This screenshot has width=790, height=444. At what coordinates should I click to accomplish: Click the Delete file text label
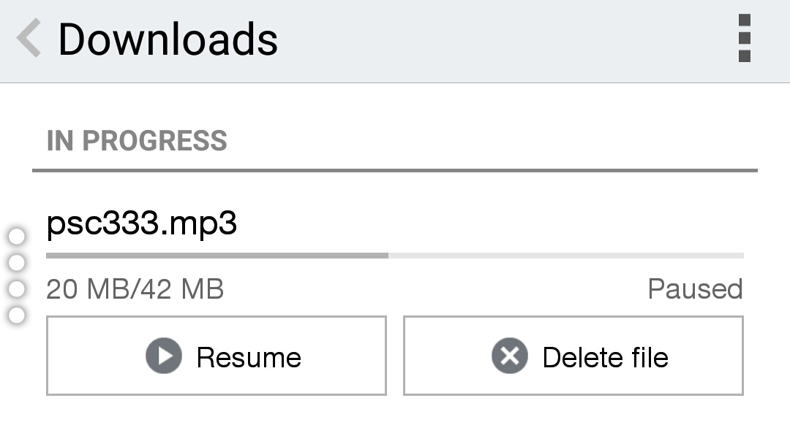606,358
